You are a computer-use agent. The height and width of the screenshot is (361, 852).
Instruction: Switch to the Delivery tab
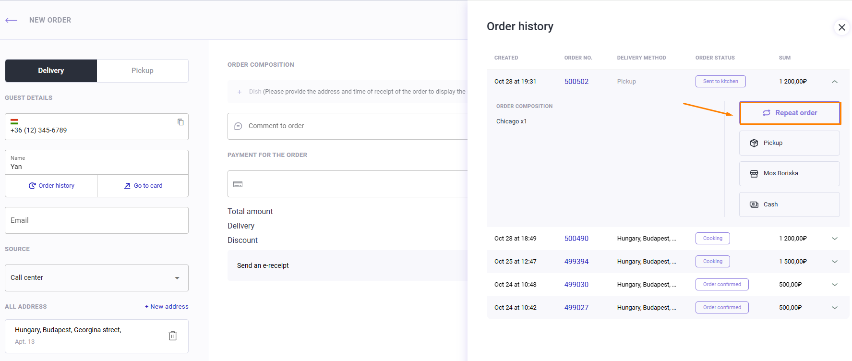click(x=51, y=71)
